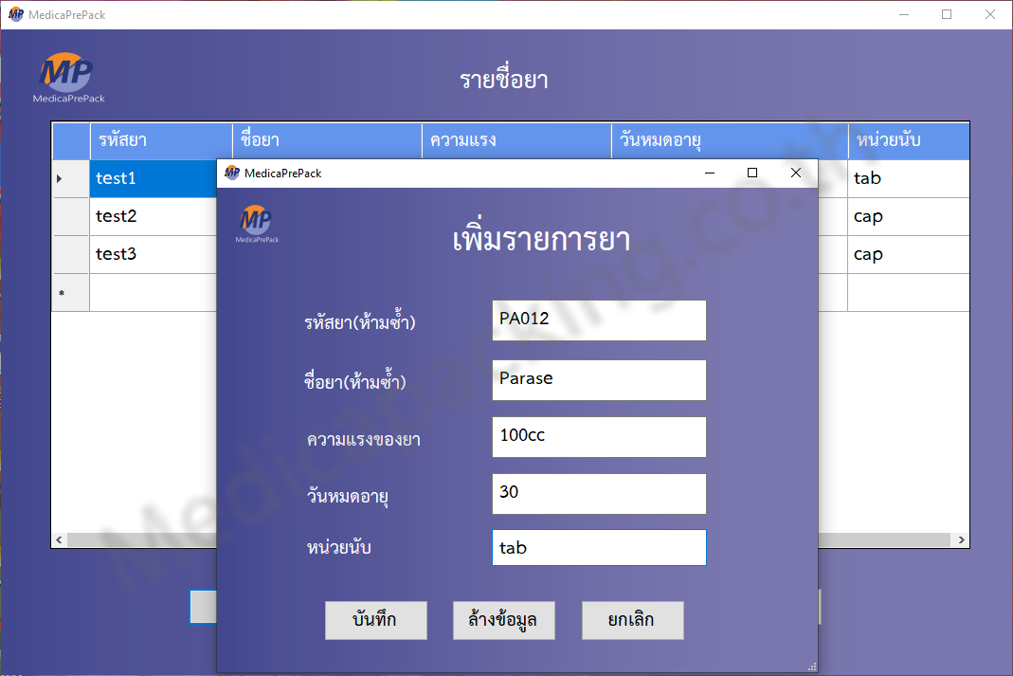Click dialog title bar app icon
The height and width of the screenshot is (676, 1013).
[232, 173]
